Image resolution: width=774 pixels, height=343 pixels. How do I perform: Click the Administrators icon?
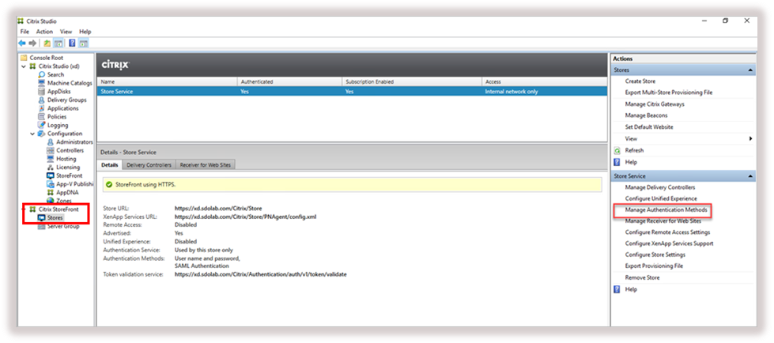pos(51,142)
